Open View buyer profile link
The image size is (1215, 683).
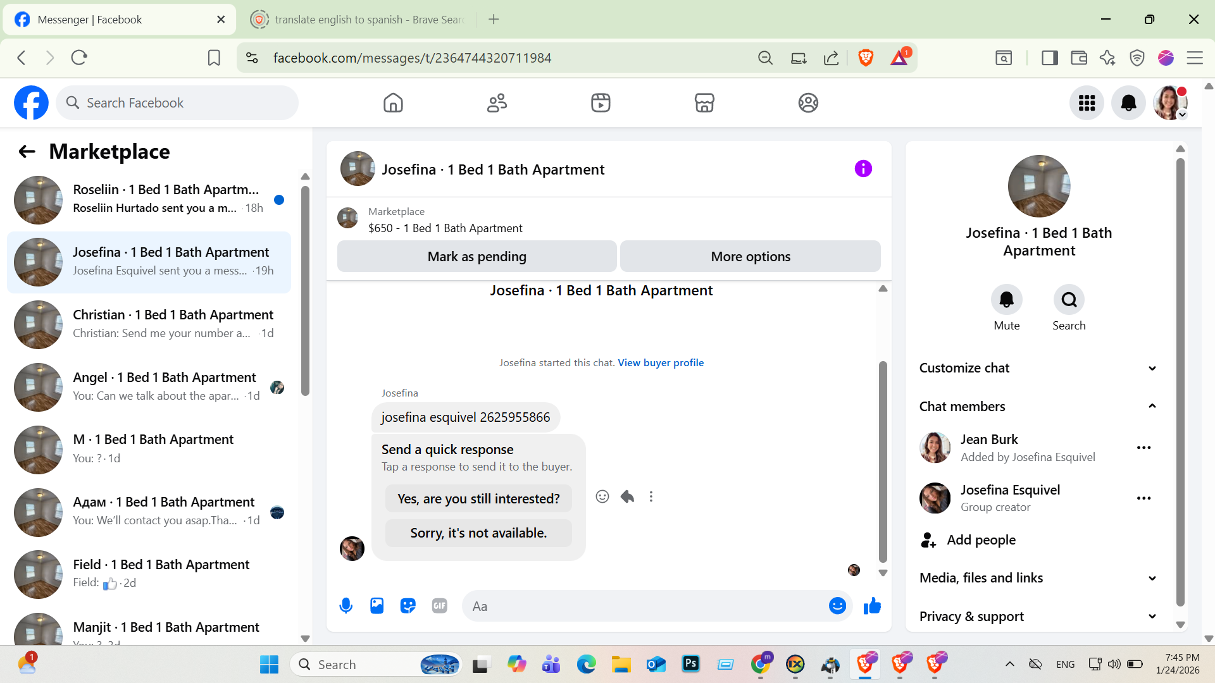[x=661, y=362]
